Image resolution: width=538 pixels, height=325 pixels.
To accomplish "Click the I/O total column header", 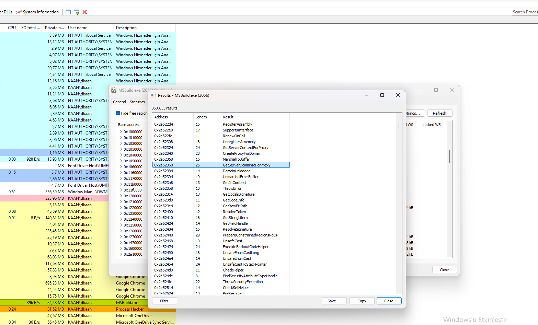I will pos(30,28).
